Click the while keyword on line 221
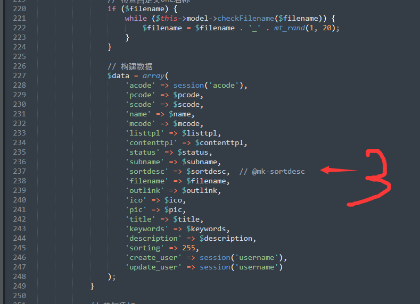This screenshot has width=420, height=304. (x=136, y=19)
